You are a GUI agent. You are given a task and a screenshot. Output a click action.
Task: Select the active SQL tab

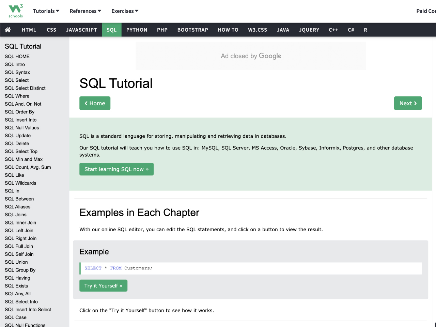[112, 30]
